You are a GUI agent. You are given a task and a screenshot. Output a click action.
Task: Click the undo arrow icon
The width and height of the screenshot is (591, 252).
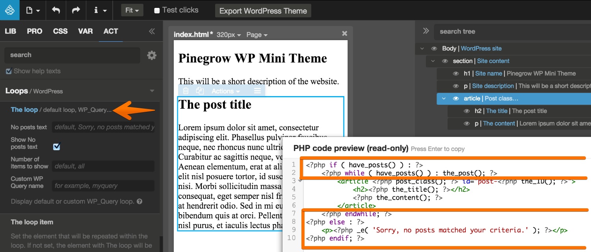coord(56,10)
